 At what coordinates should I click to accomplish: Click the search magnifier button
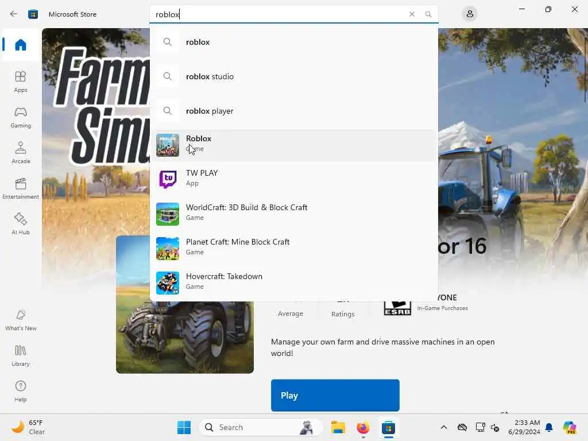(428, 14)
